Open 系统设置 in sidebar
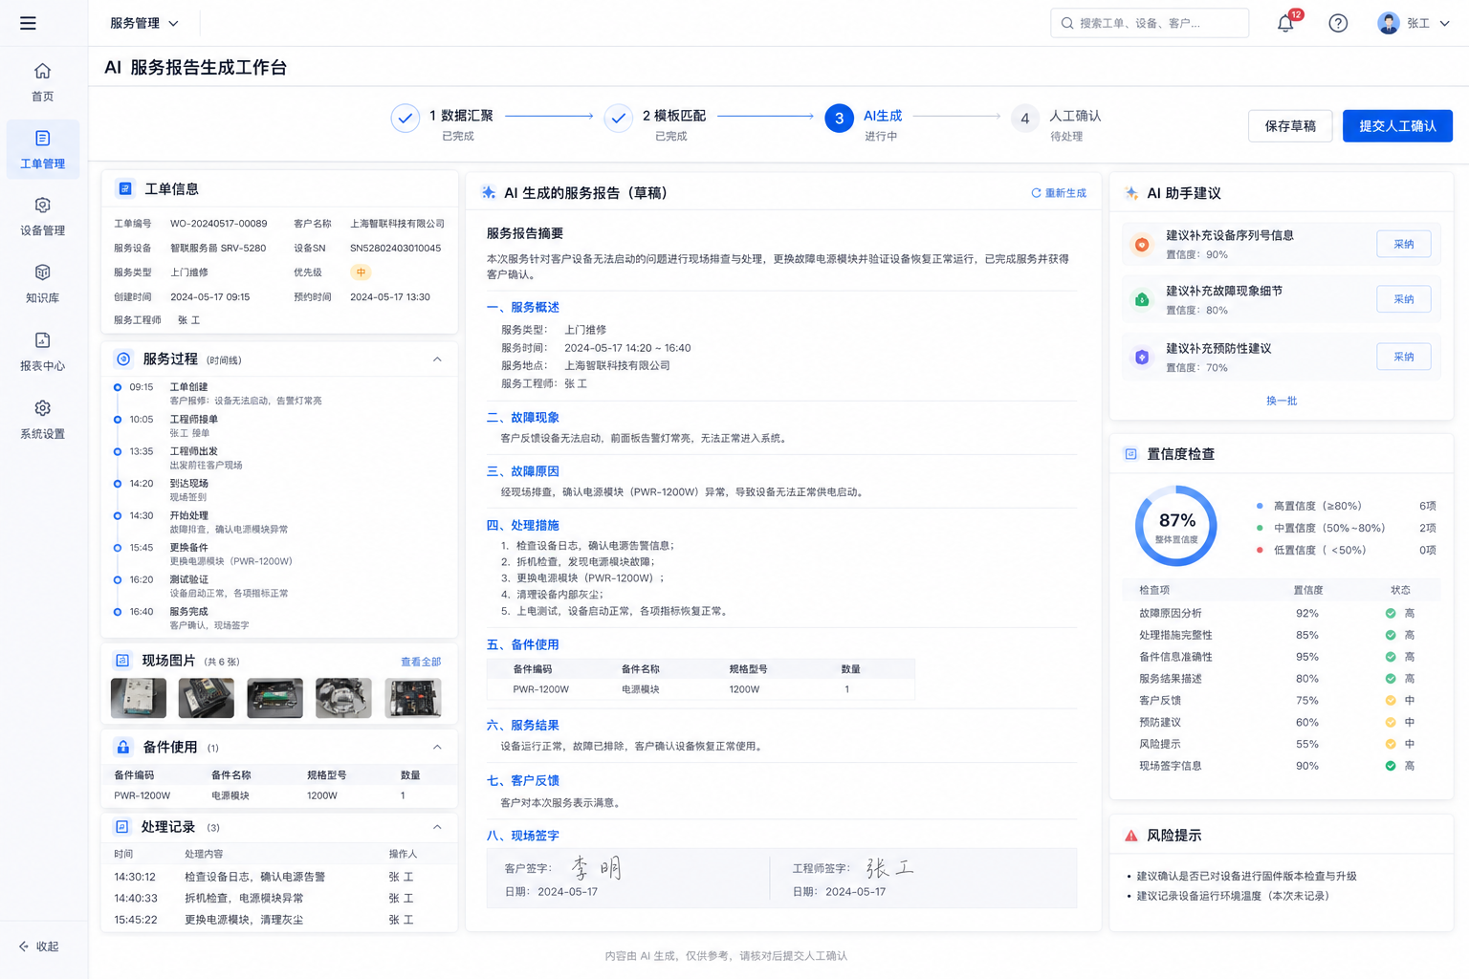The width and height of the screenshot is (1469, 979). point(42,420)
